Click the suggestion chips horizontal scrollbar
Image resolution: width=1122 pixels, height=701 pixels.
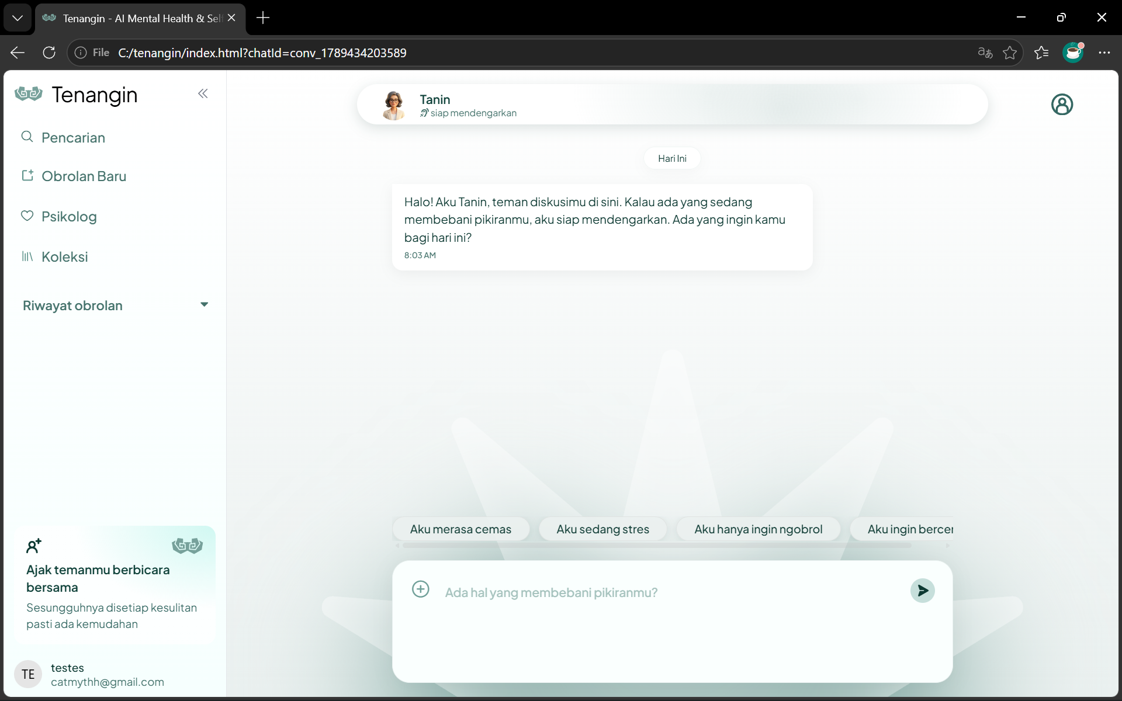(657, 546)
